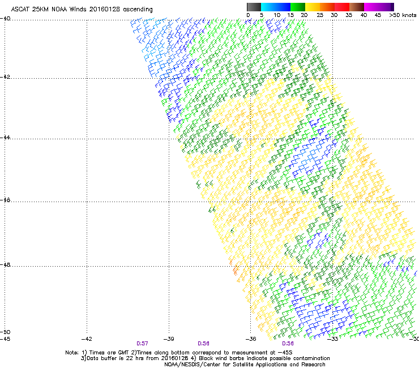This screenshot has width=419, height=368.
Task: Click the ">50 knots" legend label
Action: point(403,15)
